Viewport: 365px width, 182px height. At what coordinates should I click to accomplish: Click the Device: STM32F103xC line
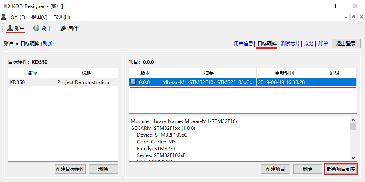[162, 135]
